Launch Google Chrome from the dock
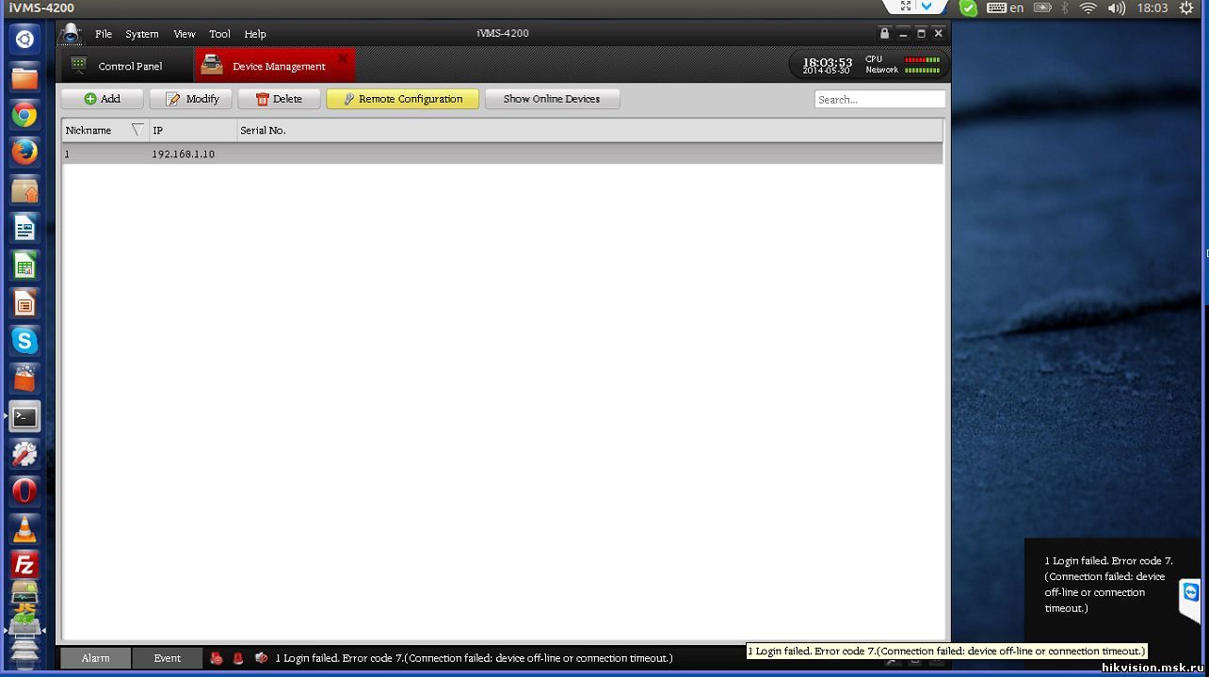 pos(24,115)
